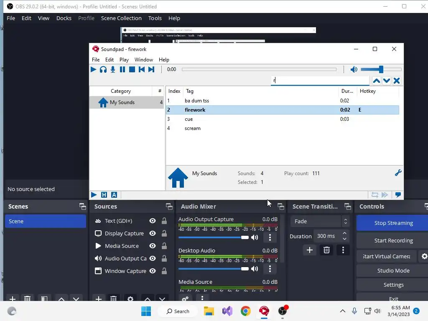
Task: Mute Audio Output Capture in mixer
Action: [x=255, y=237]
